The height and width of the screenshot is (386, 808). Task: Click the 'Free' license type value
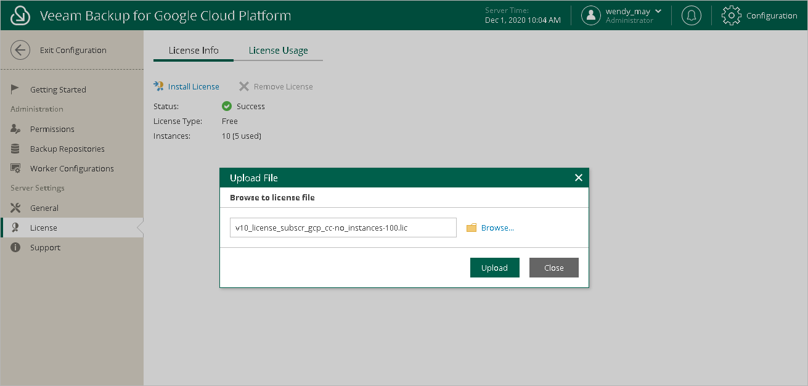230,121
